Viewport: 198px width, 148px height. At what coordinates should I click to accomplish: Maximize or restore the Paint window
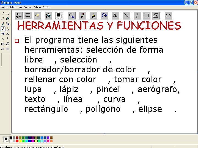pyautogui.click(x=191, y=2)
